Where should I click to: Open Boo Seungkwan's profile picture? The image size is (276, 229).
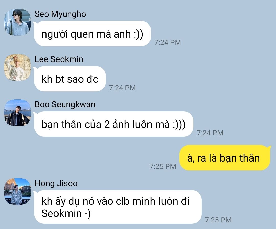tap(17, 113)
